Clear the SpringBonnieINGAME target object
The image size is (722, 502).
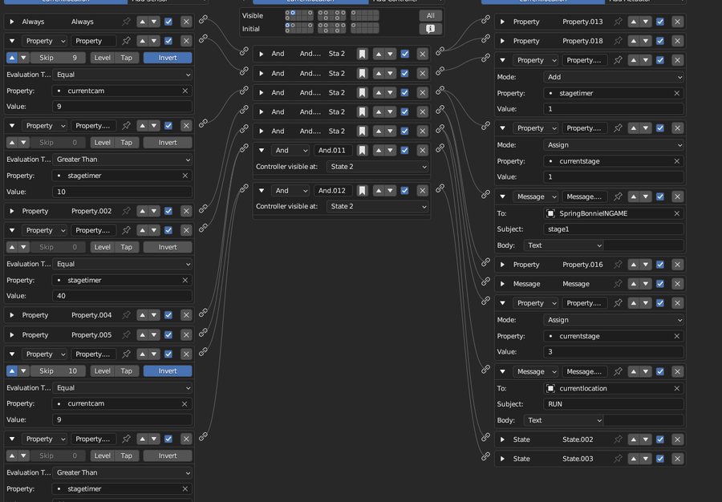pos(676,213)
